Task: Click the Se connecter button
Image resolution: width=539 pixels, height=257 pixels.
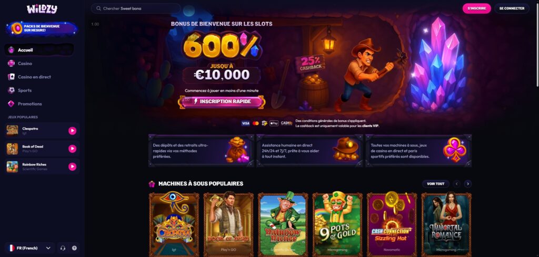Action: click(x=512, y=8)
